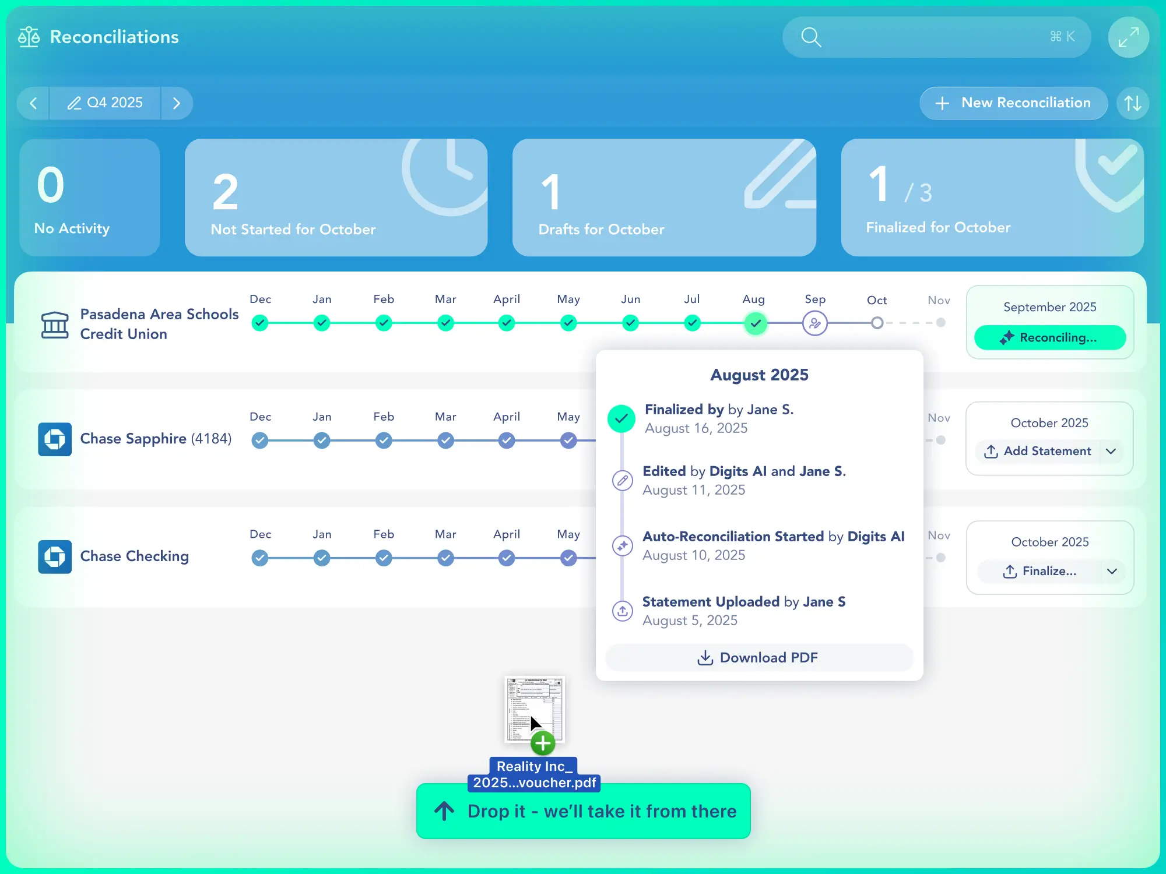Click the Chase Checking logo icon
This screenshot has width=1166, height=874.
coord(55,557)
